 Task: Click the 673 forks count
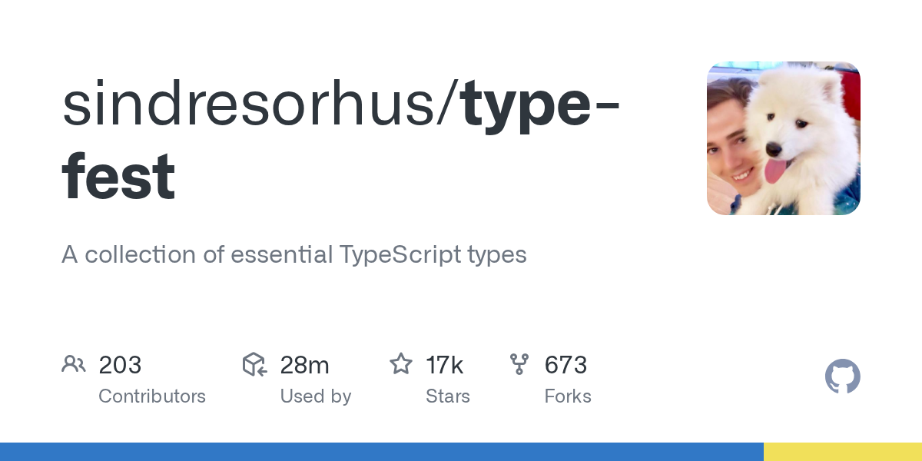[x=565, y=365]
